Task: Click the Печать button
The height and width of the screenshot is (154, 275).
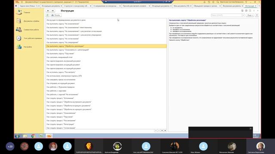Action: coord(56,15)
